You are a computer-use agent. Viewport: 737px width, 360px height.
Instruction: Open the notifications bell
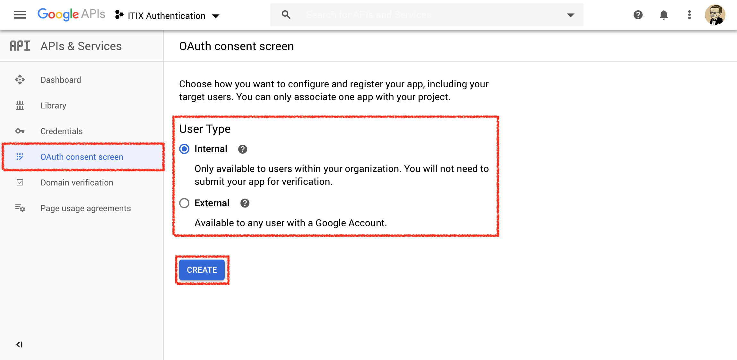663,15
